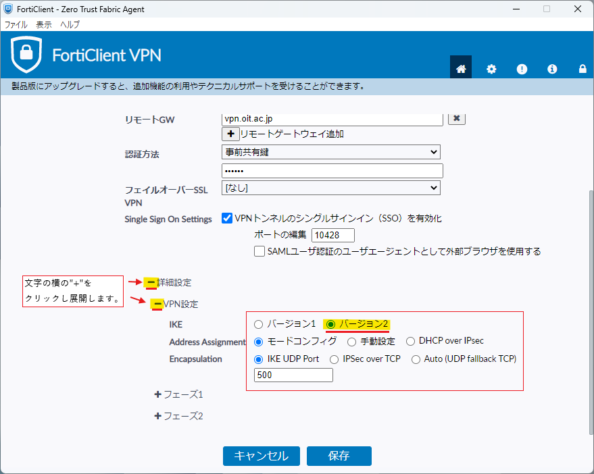Screen dimensions: 594x474
Task: Remove remote gateway with X button
Action: tap(457, 118)
